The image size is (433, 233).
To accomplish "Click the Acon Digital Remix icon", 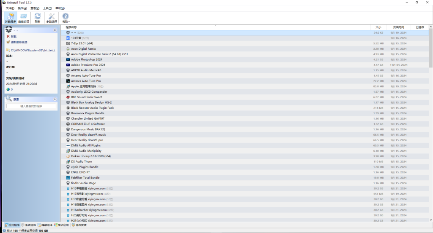I will 68,49.
